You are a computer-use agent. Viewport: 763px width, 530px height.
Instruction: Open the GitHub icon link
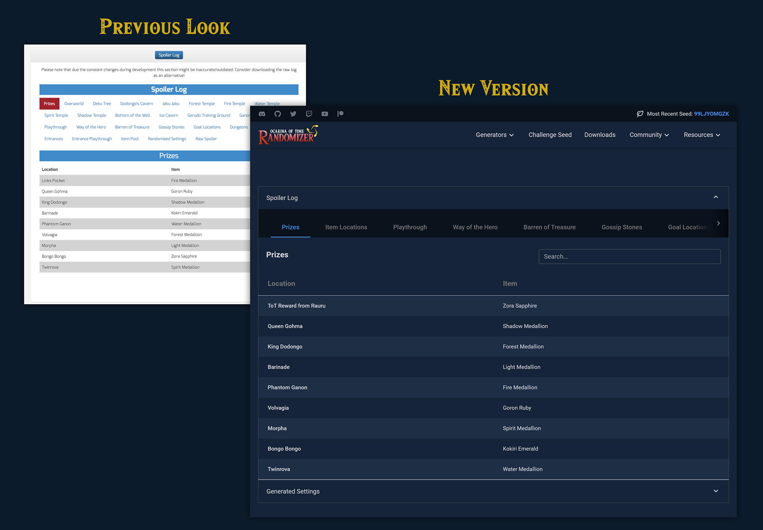(277, 114)
